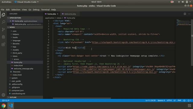The width and height of the screenshot is (193, 109).
Task: Expand the Outline section
Action: click(x=25, y=97)
